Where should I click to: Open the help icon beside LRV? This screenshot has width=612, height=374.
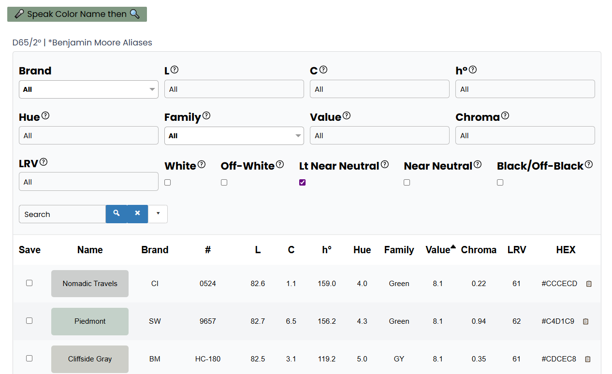tap(44, 162)
